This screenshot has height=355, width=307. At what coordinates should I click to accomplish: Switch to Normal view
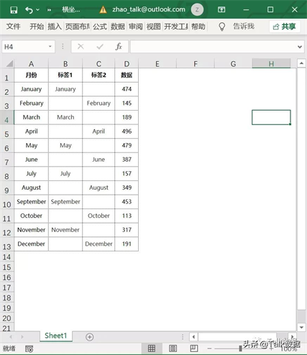coord(152,349)
